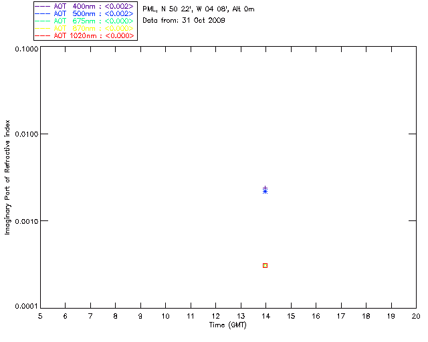Screen dimensions: 428x342
Task: Click the red dashed line swatch in legend
Action: (43, 35)
